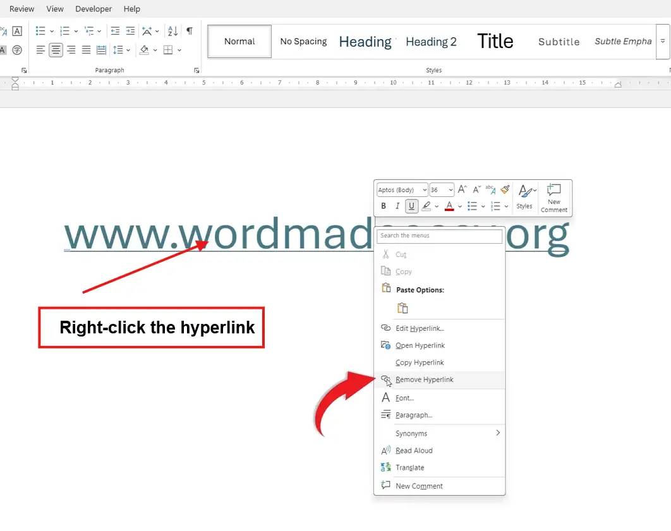Expand the Synonyms submenu
Viewport: 671px width, 531px height.
(x=440, y=434)
